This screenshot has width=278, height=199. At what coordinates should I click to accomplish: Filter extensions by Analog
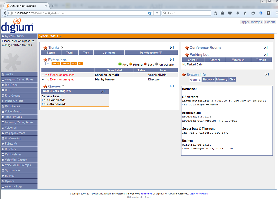point(56,64)
